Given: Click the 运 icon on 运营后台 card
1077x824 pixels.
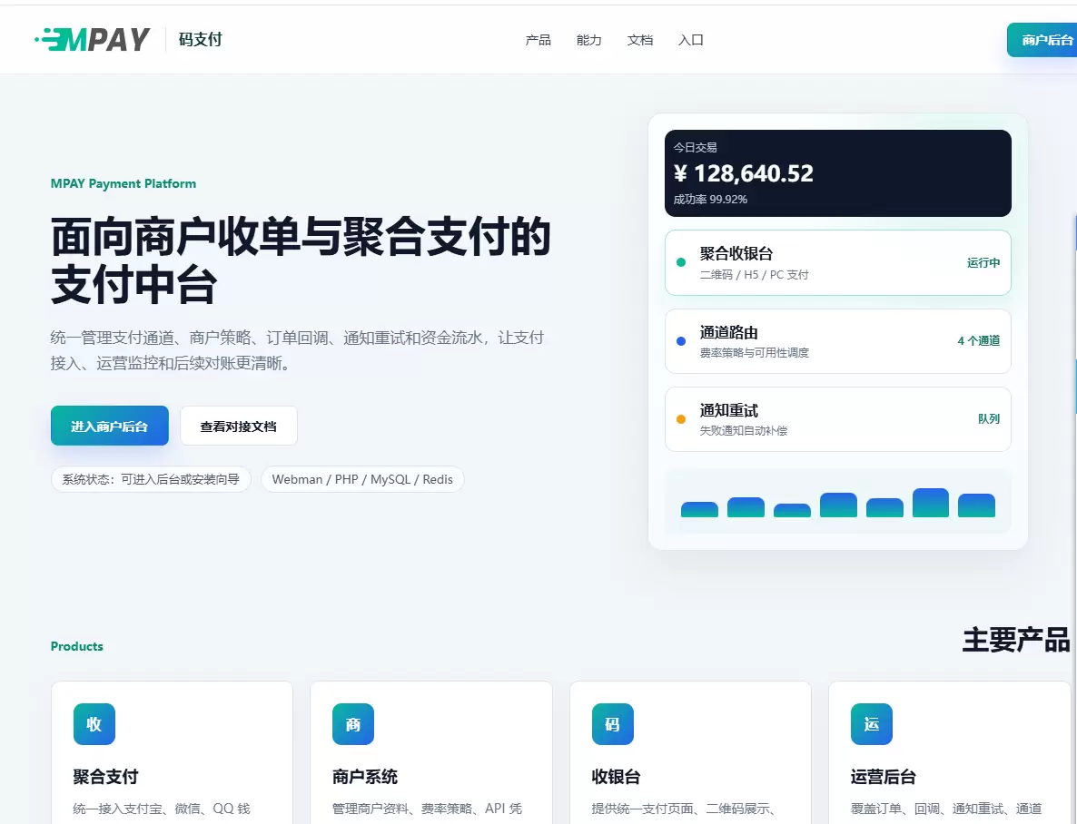Looking at the screenshot, I should tap(872, 724).
